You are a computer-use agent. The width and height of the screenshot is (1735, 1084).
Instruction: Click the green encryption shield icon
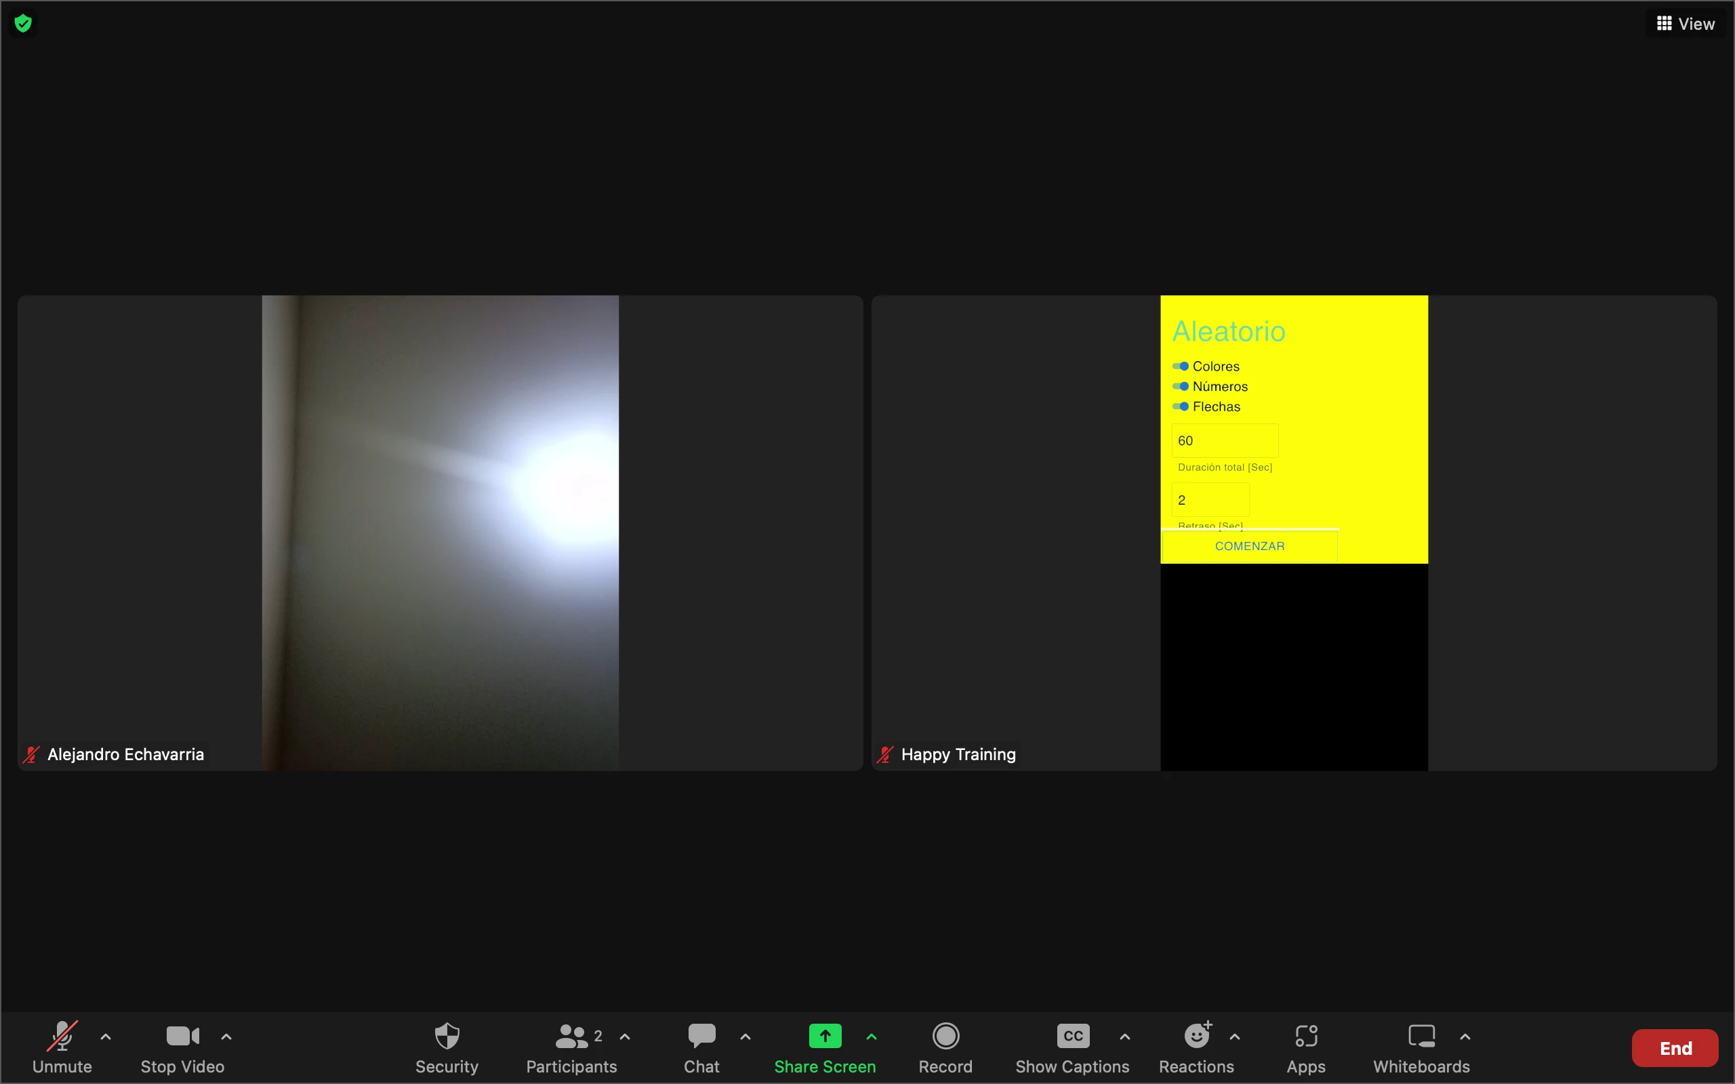pyautogui.click(x=23, y=24)
